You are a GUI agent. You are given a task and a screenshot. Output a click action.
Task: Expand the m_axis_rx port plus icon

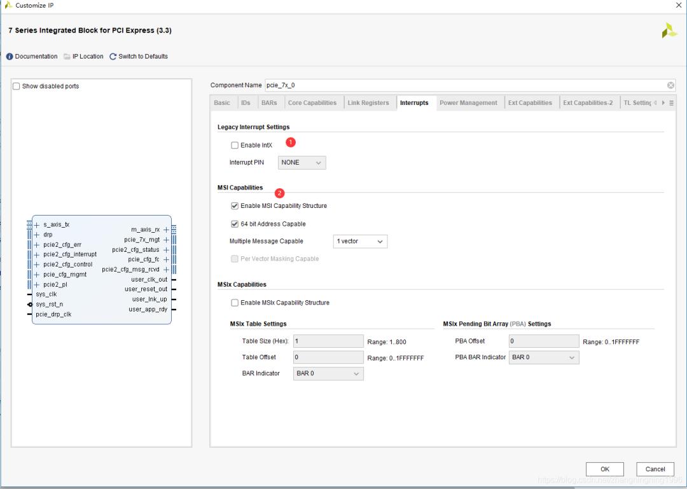pos(166,230)
